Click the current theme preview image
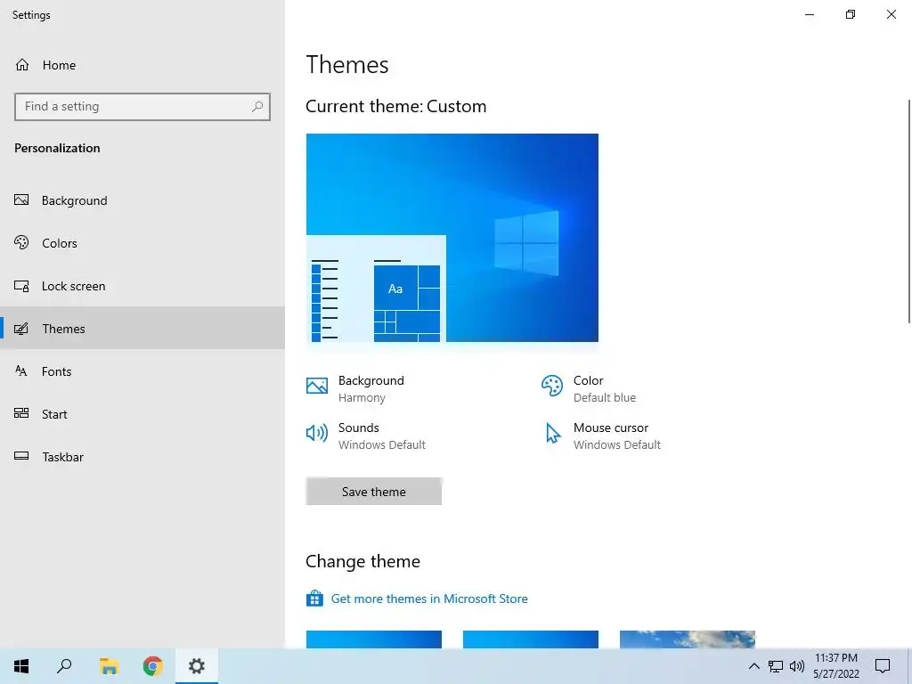This screenshot has height=684, width=912. (x=452, y=238)
